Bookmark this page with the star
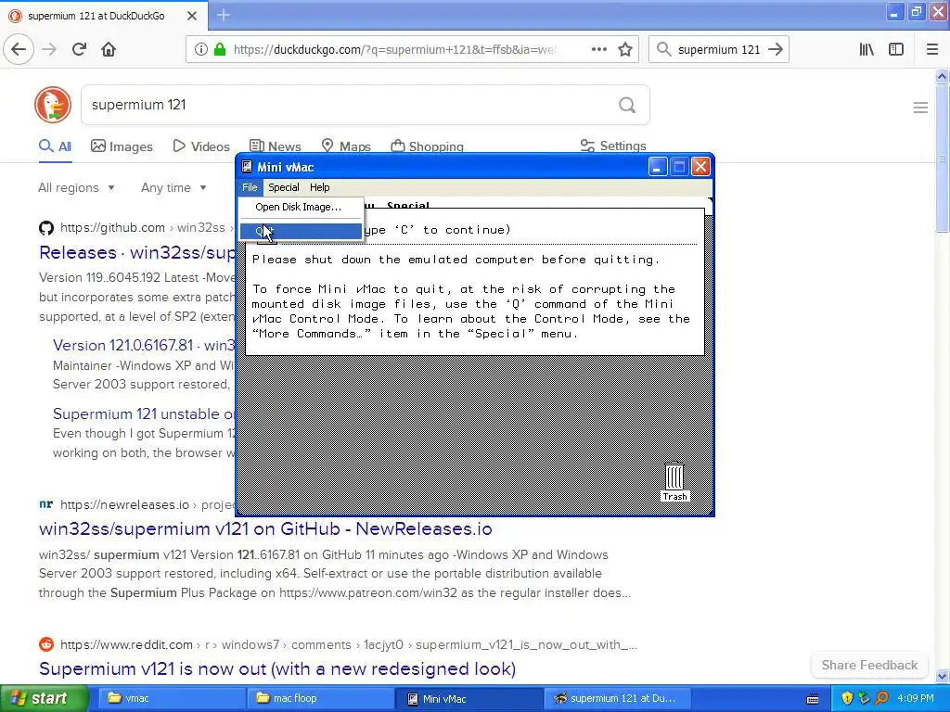950x712 pixels. click(x=625, y=49)
